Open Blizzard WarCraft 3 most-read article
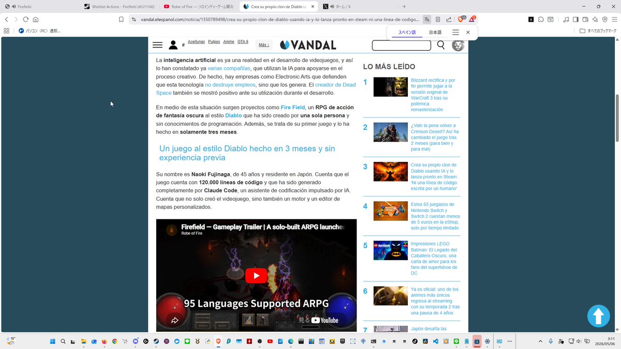Image resolution: width=621 pixels, height=349 pixels. (434, 95)
